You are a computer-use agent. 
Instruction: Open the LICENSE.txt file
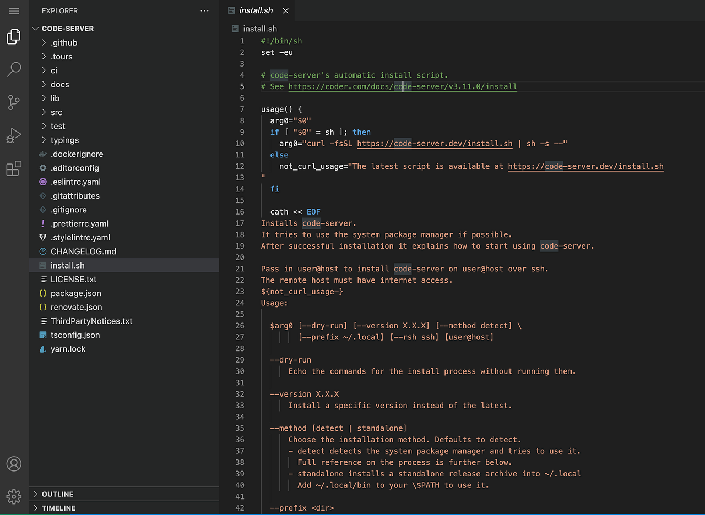pos(124,280)
